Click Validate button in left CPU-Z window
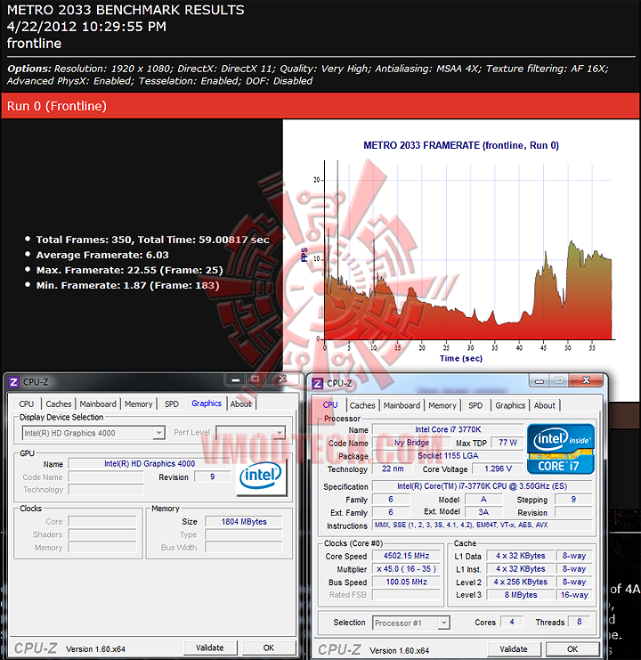Screen dimensions: 641x660 click(x=210, y=648)
